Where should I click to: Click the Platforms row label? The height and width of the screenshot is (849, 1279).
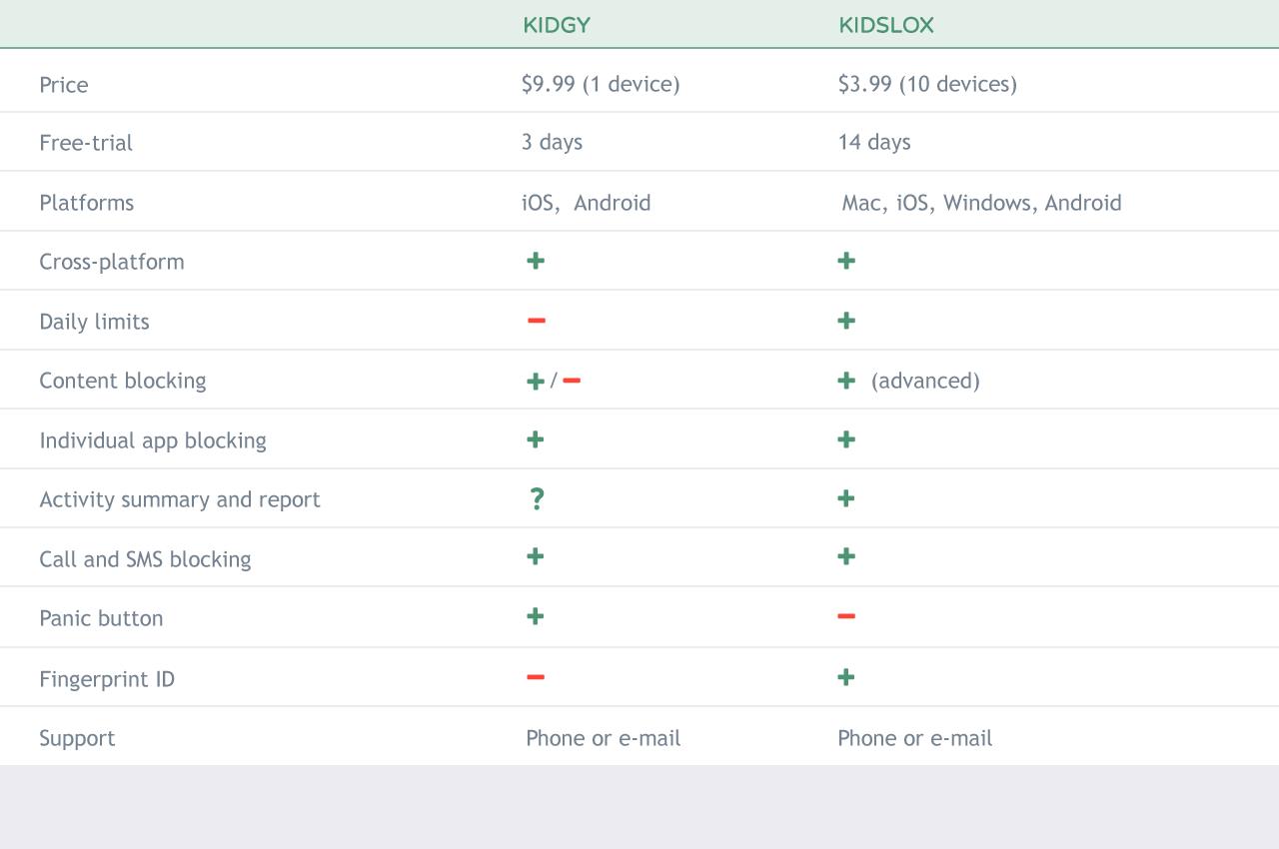[87, 203]
